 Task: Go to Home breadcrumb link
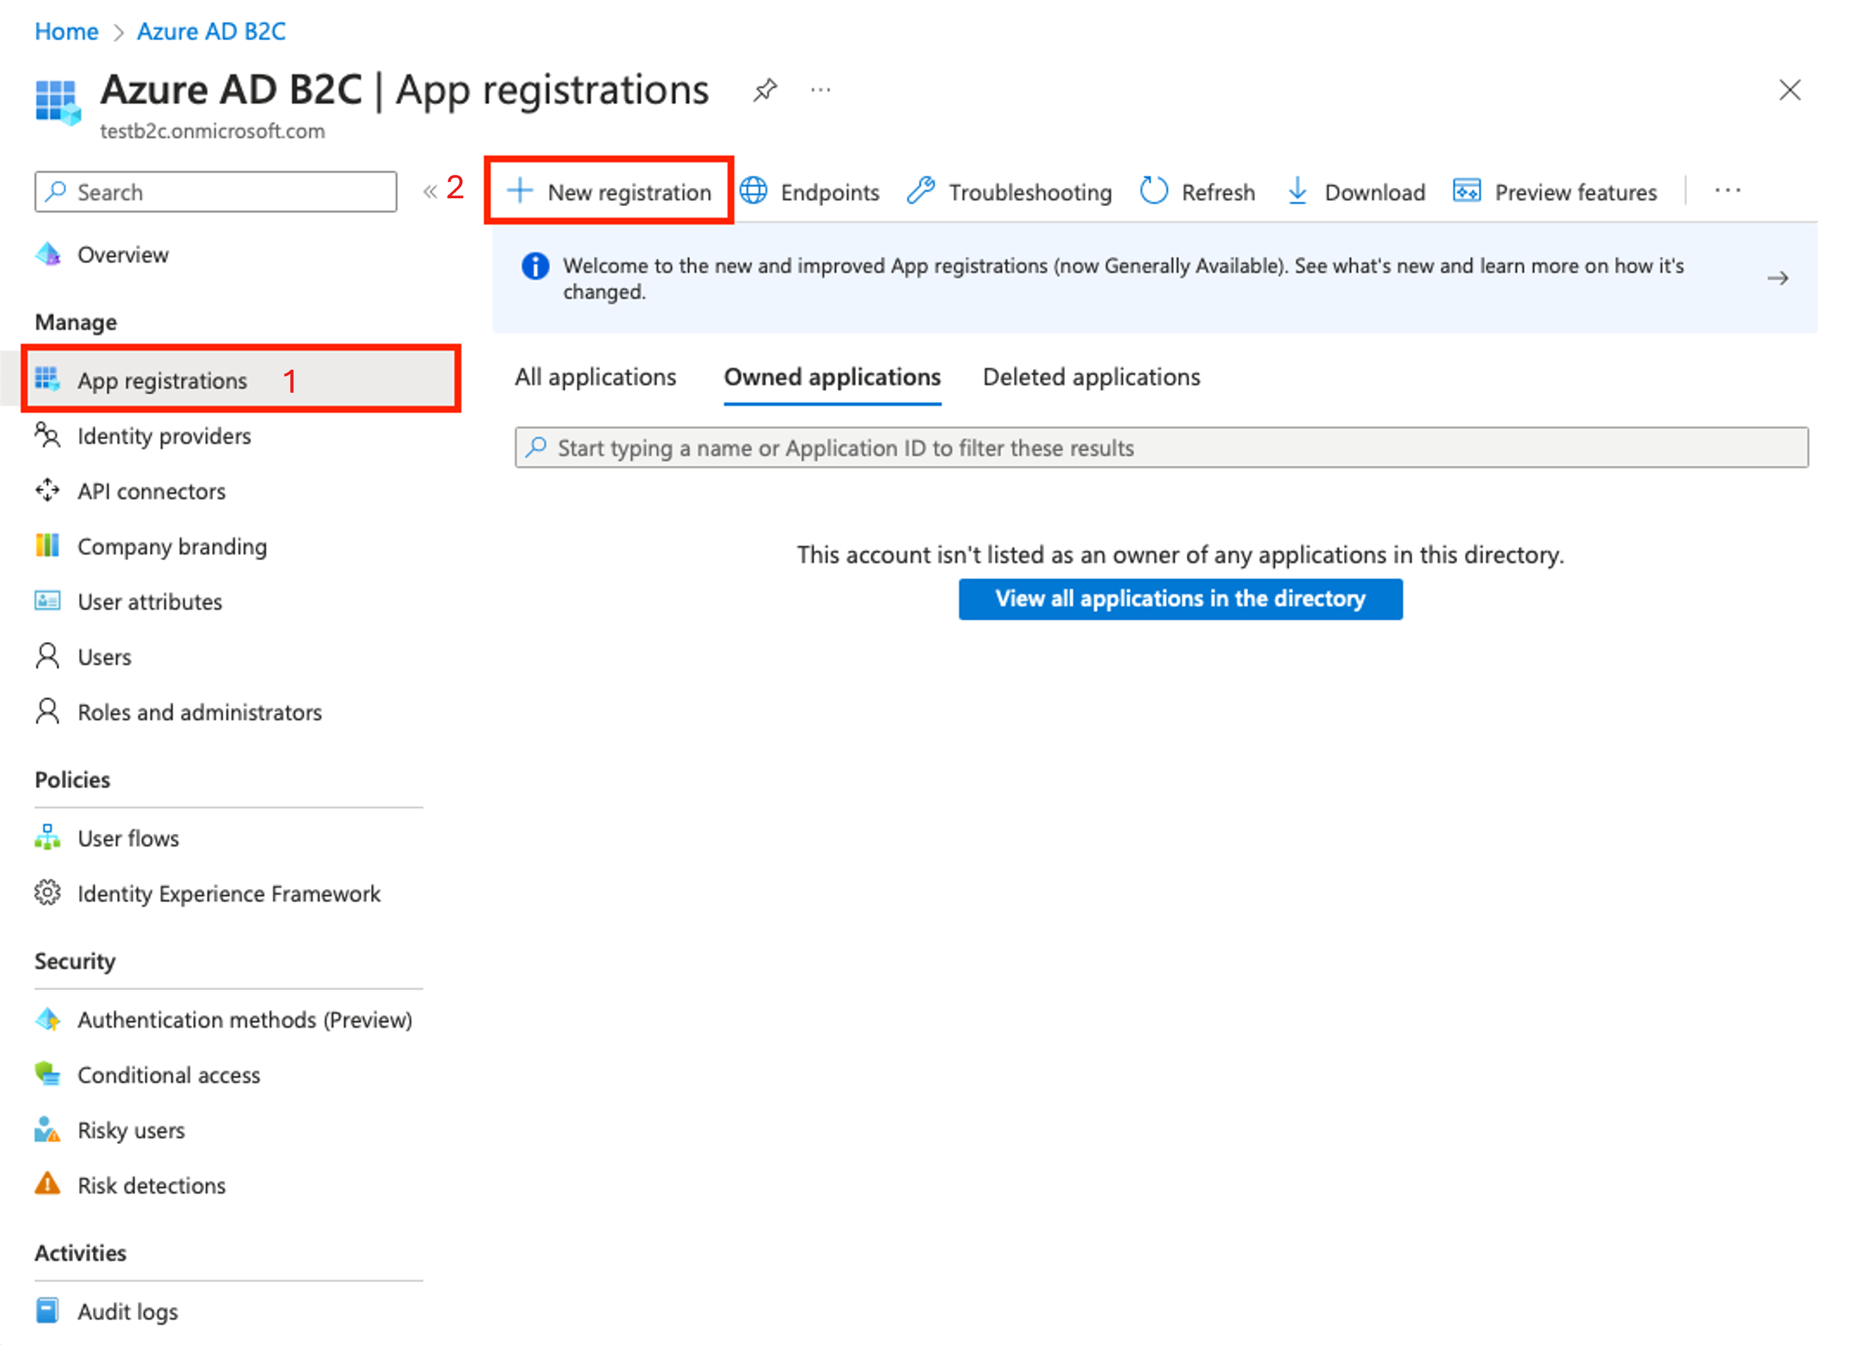pyautogui.click(x=66, y=32)
